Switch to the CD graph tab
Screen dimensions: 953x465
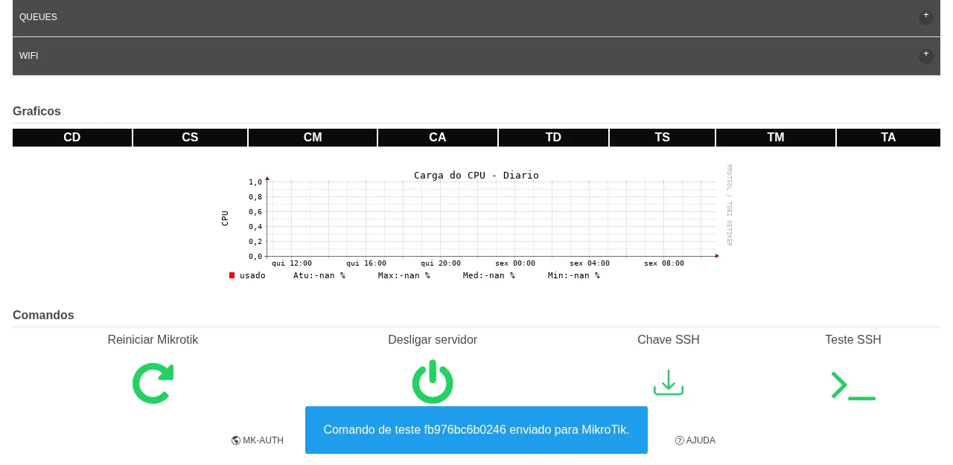click(x=72, y=138)
